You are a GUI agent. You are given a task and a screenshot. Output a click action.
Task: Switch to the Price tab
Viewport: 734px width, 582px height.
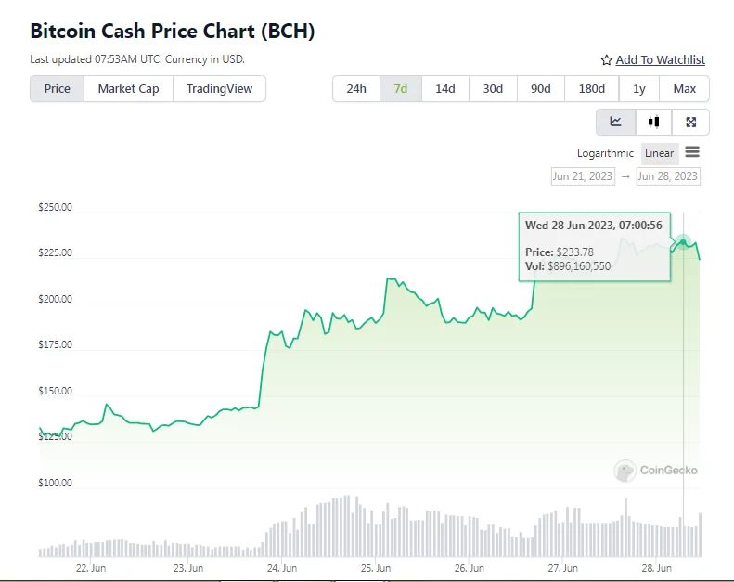tap(58, 89)
